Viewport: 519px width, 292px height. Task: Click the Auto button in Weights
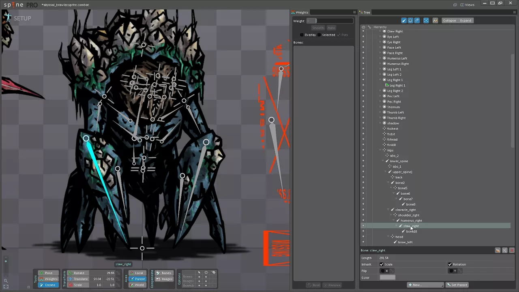331,28
